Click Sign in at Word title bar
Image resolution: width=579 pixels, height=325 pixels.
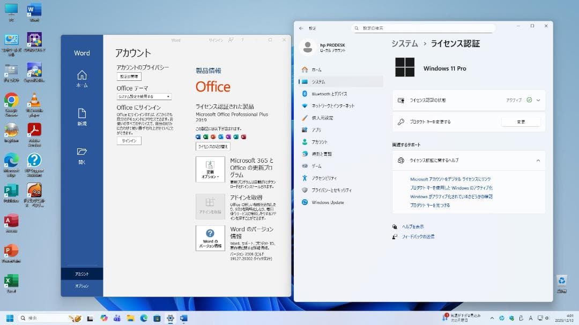tap(216, 40)
